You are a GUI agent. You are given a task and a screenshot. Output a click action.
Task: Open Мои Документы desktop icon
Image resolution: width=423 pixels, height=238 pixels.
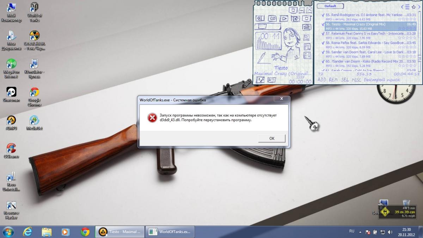(x=11, y=40)
